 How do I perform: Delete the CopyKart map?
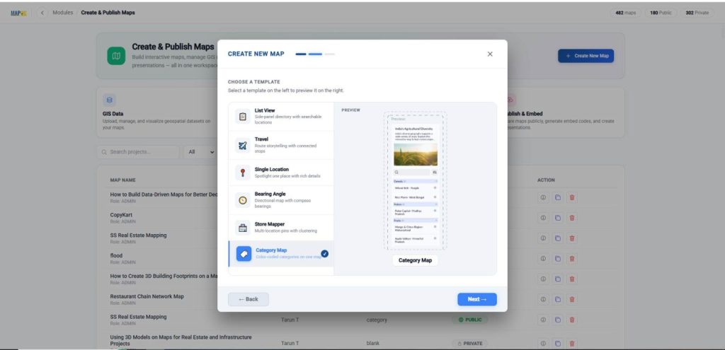[572, 218]
